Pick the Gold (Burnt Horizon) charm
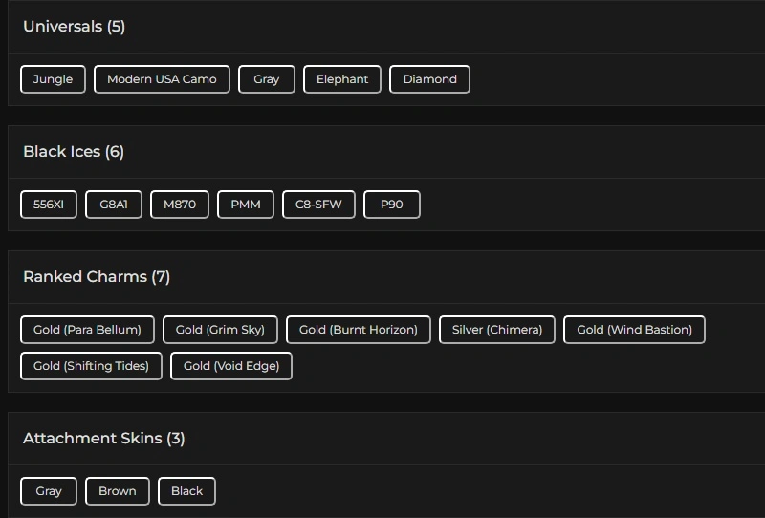765x518 pixels. [359, 330]
